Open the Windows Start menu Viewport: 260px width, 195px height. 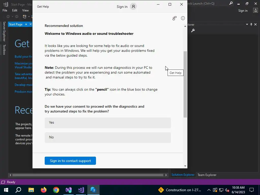[6, 190]
